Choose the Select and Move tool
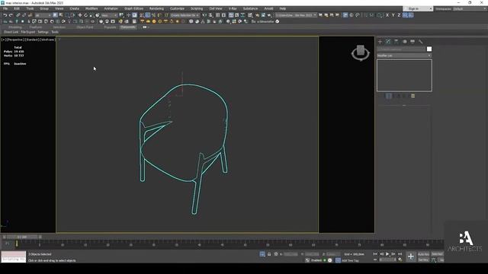488x274 pixels. (x=80, y=15)
